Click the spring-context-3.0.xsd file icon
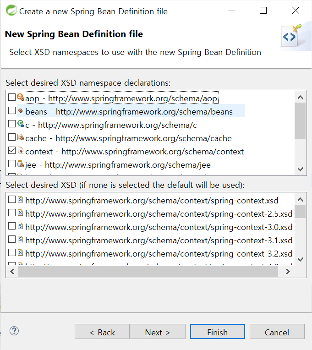312x350 pixels. tap(21, 226)
